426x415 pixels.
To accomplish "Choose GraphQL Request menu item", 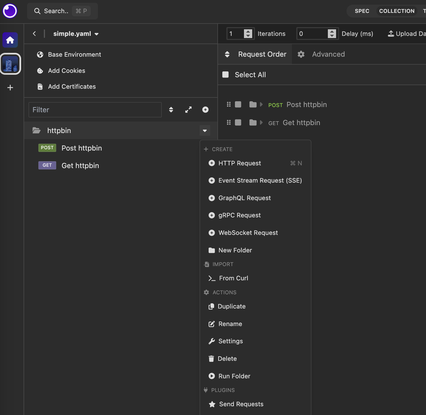I will (255, 198).
